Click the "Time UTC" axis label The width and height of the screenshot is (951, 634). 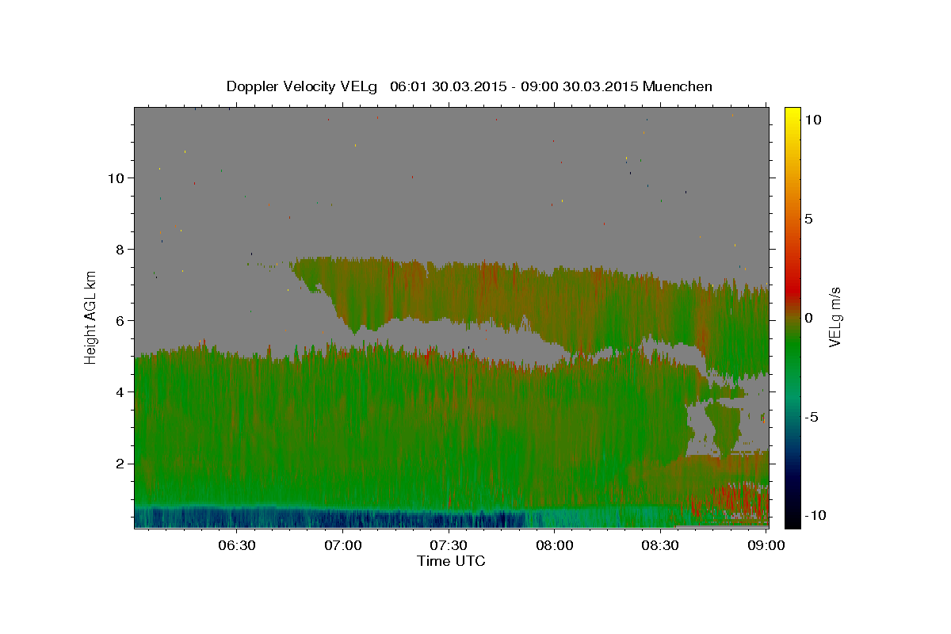click(x=451, y=561)
